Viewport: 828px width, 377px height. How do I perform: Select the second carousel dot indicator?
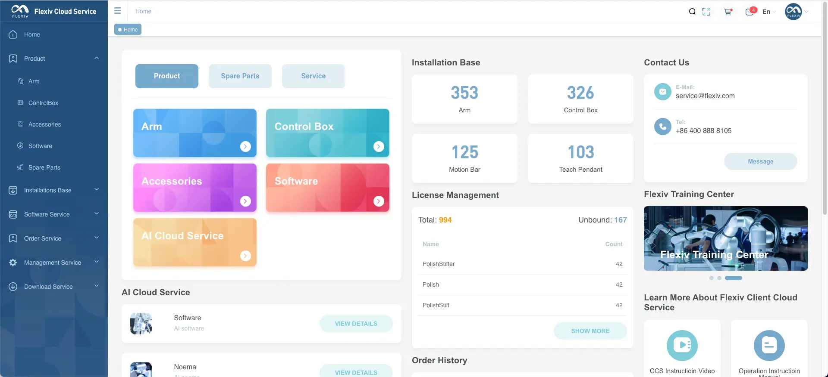719,278
